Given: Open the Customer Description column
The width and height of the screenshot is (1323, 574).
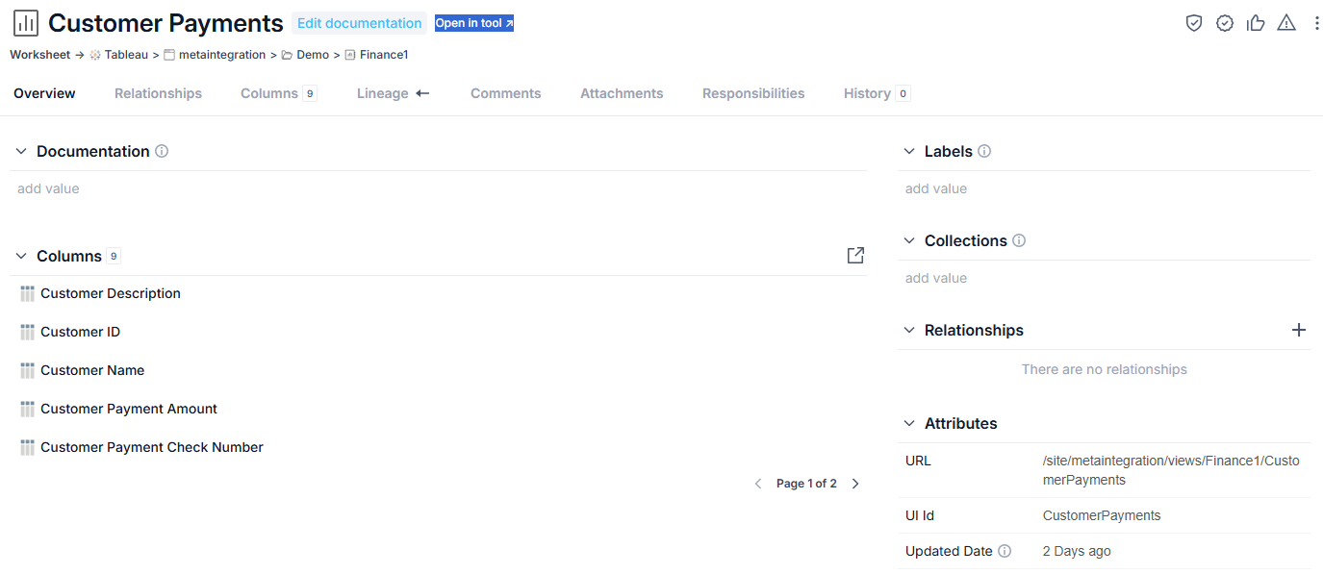Looking at the screenshot, I should click(111, 293).
